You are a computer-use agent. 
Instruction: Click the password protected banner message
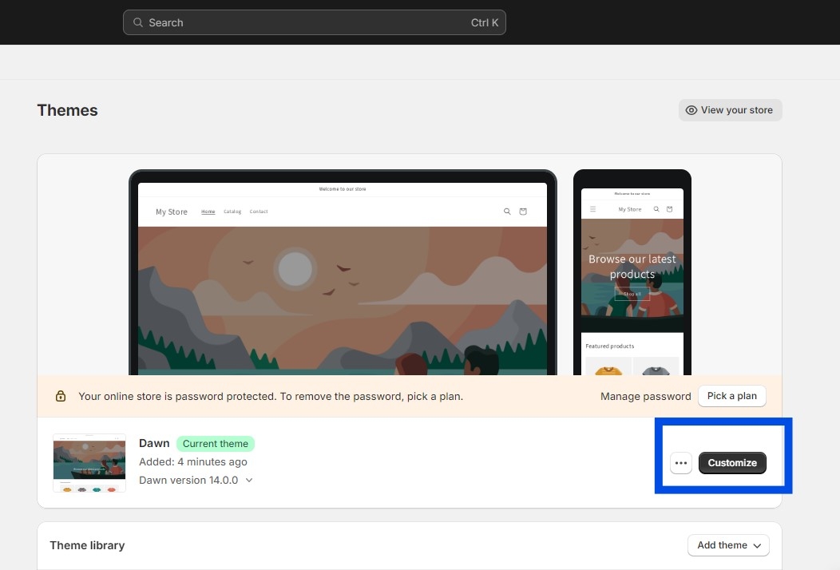[x=271, y=397]
